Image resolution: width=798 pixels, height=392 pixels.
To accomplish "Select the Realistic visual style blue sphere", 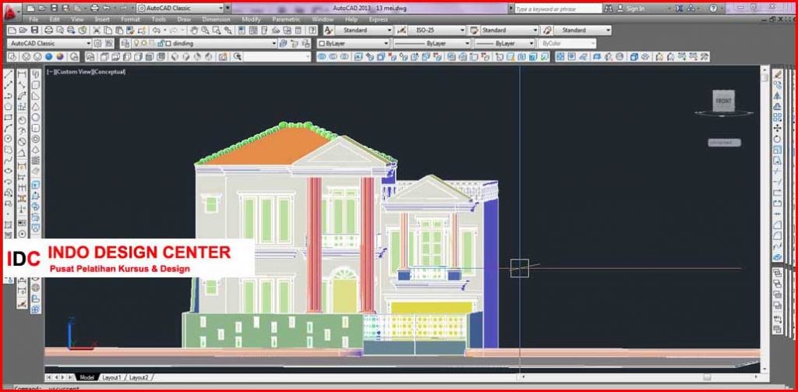I will coord(49,57).
